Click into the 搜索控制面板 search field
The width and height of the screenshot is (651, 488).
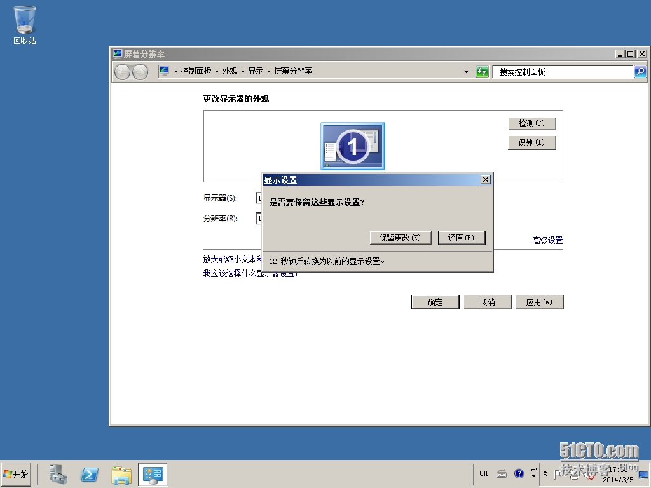pyautogui.click(x=563, y=72)
